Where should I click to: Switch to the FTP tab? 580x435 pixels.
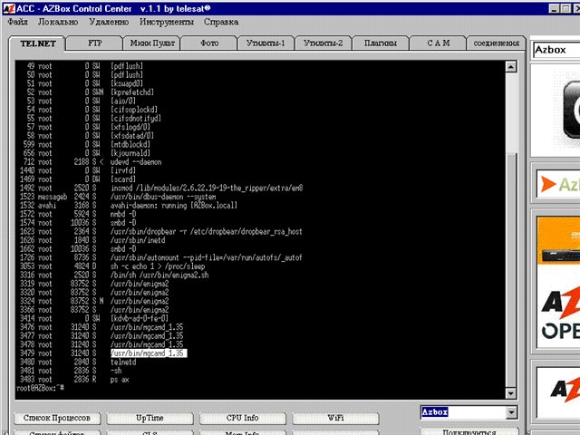[94, 43]
